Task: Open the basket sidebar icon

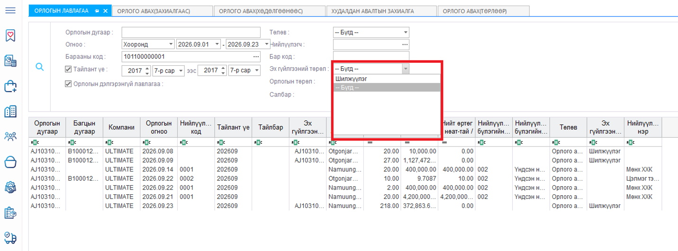Action: [x=10, y=162]
